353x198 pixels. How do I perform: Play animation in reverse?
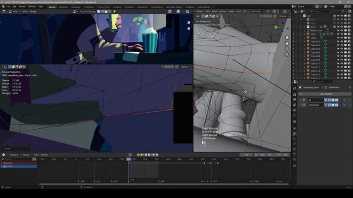pos(146,155)
